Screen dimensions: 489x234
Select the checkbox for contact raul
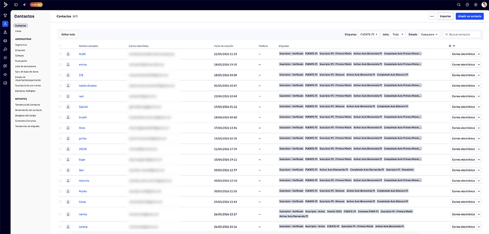[x=60, y=96]
